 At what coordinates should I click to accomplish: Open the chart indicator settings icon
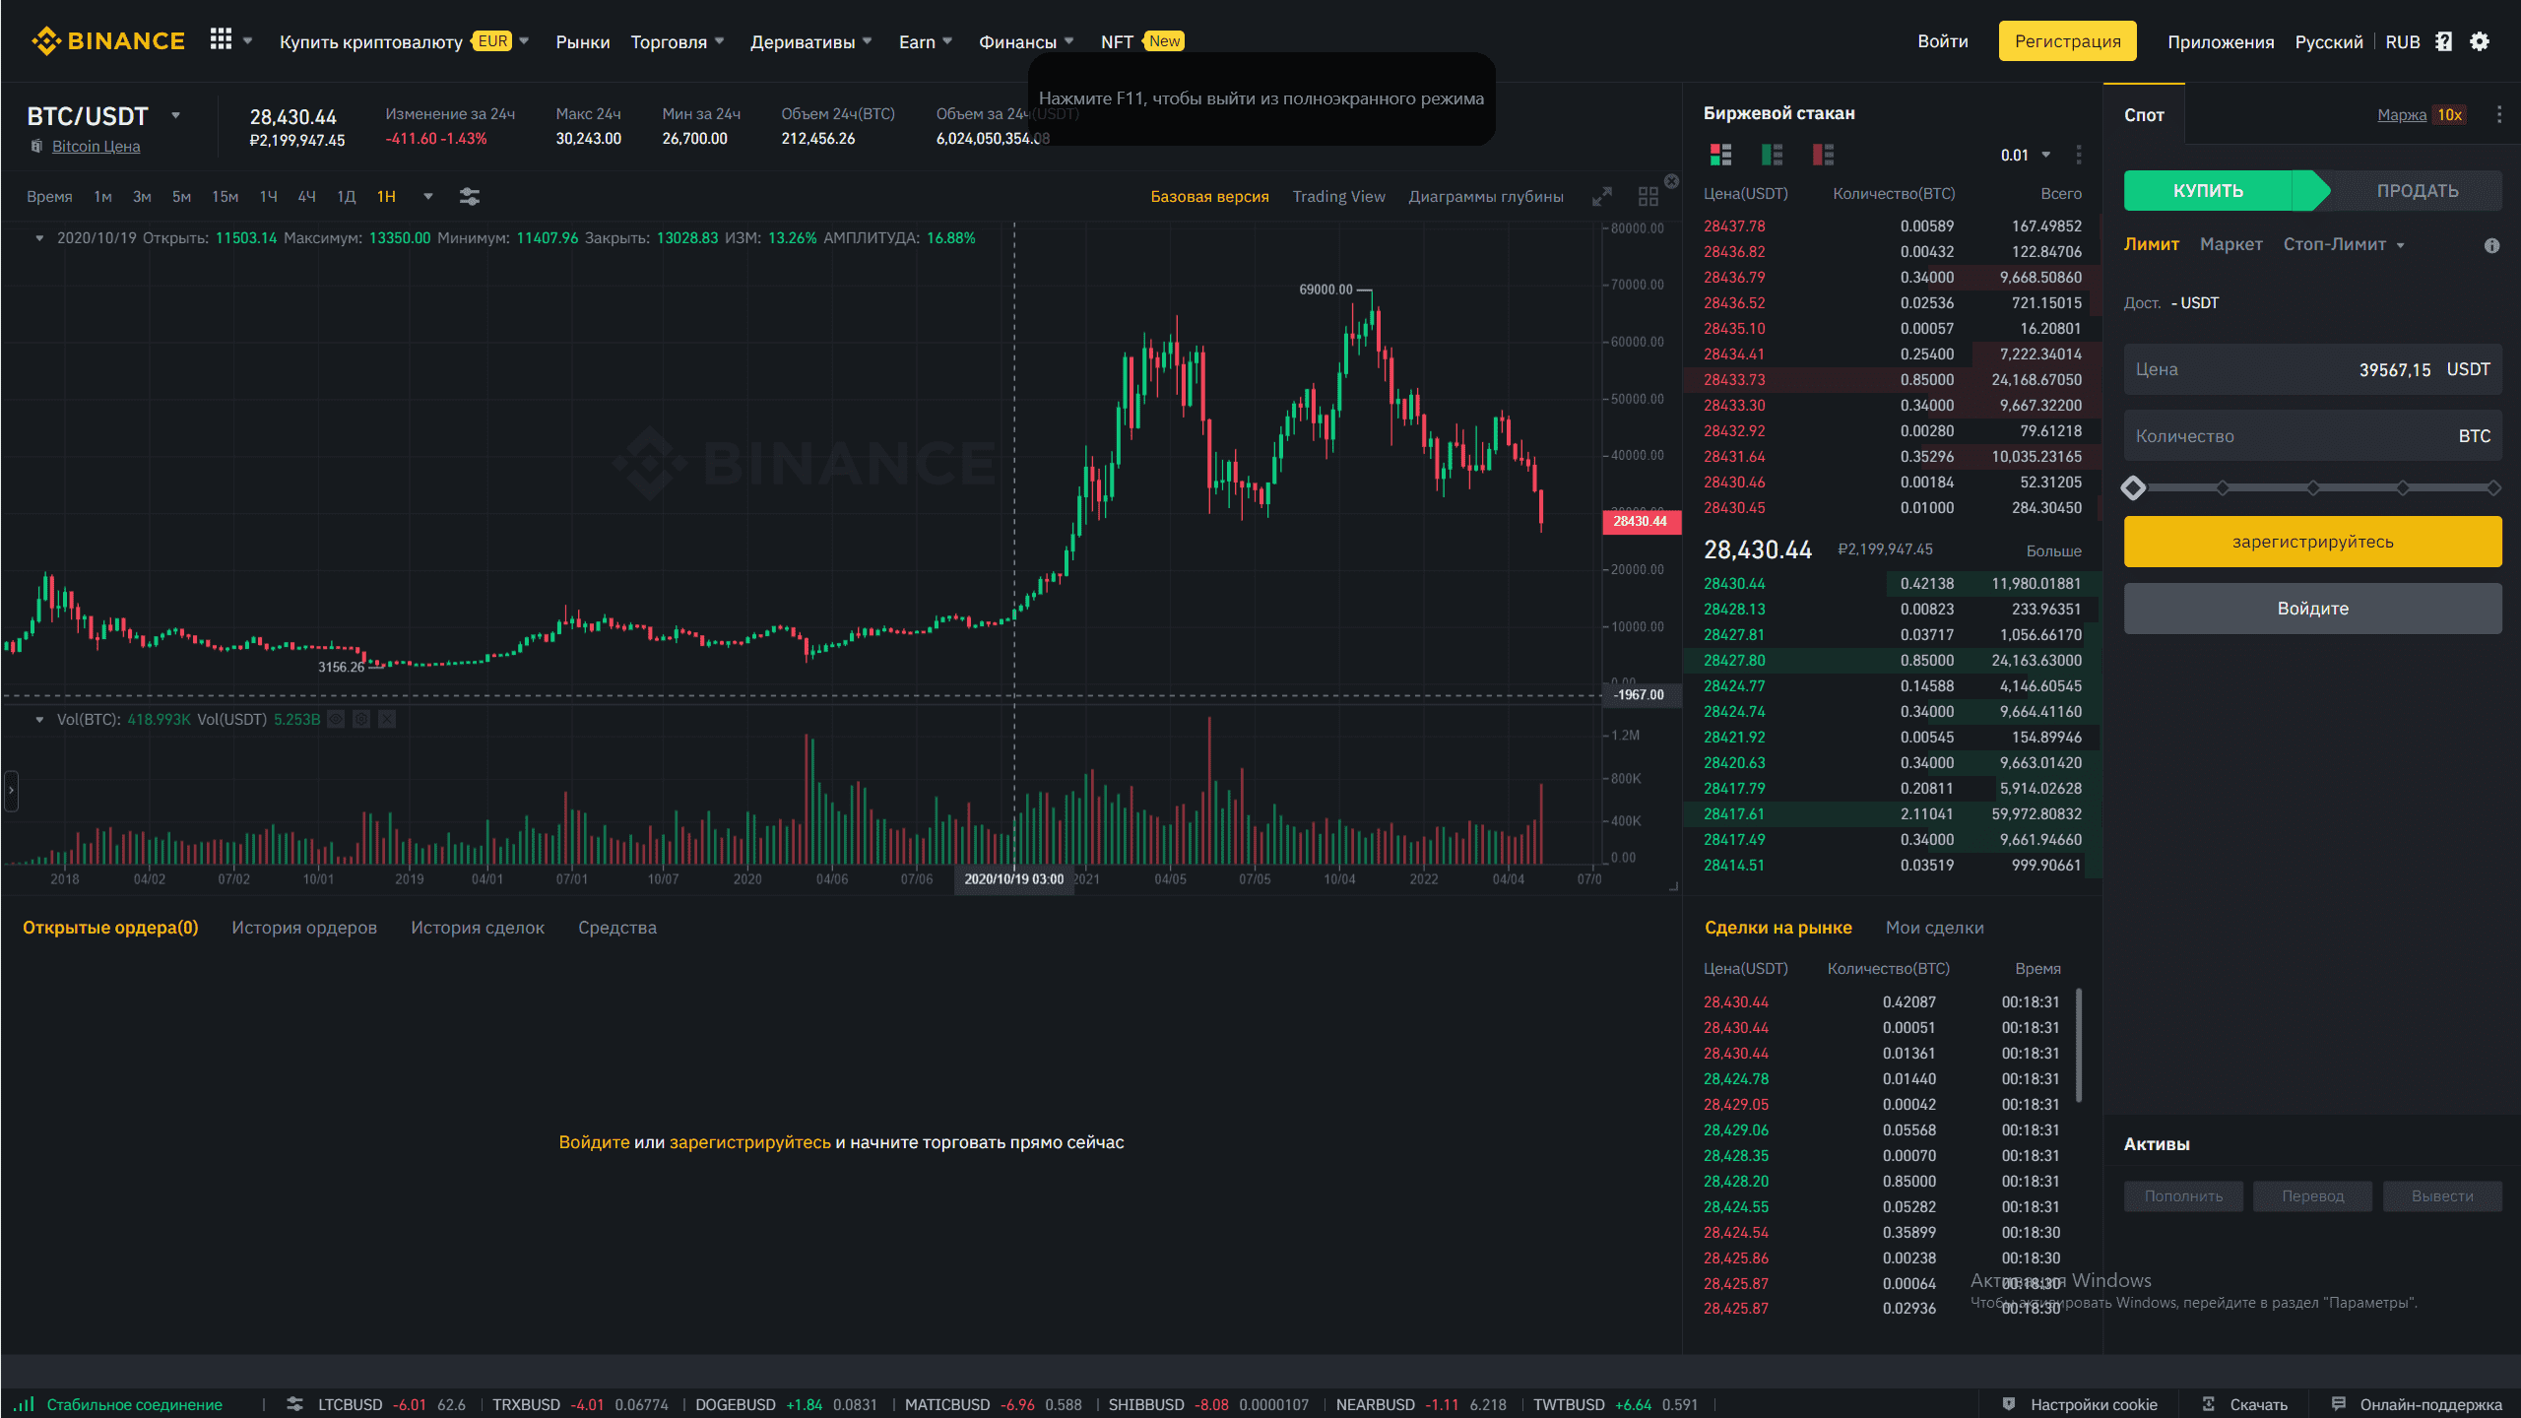470,197
